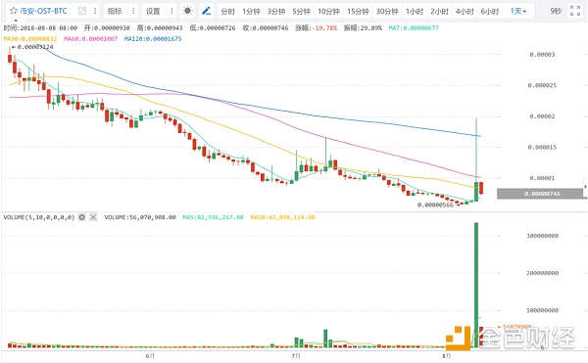Image resolution: width=588 pixels, height=363 pixels.
Task: Select the 2小时 interval
Action: (x=439, y=11)
